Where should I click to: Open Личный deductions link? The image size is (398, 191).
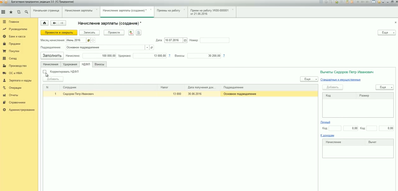point(325,122)
